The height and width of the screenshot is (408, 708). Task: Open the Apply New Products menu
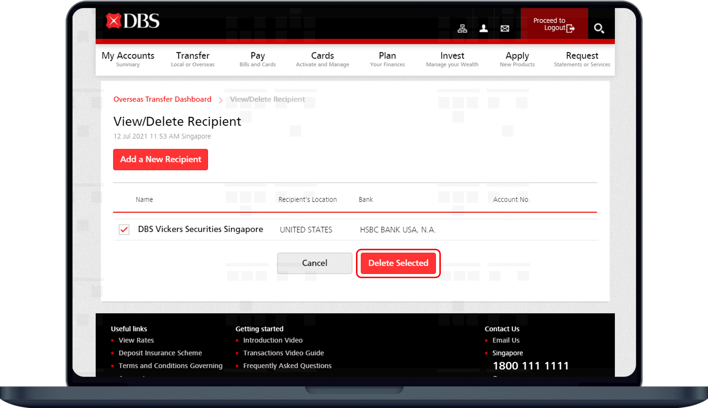(517, 59)
